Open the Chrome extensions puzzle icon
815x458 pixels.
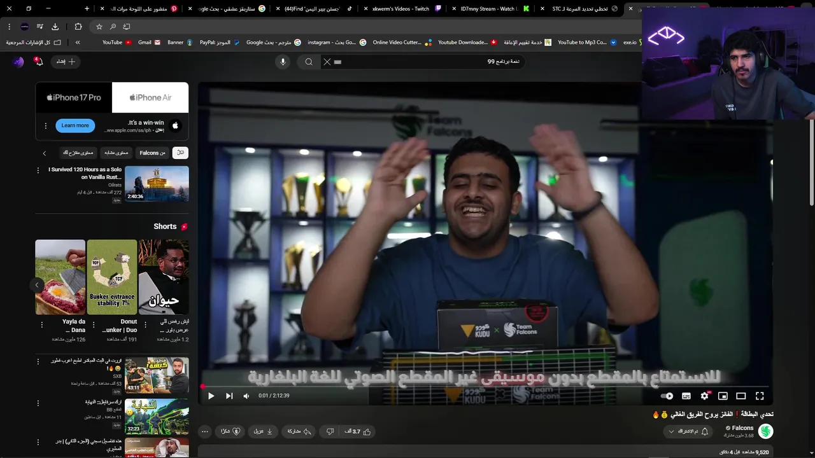78,27
